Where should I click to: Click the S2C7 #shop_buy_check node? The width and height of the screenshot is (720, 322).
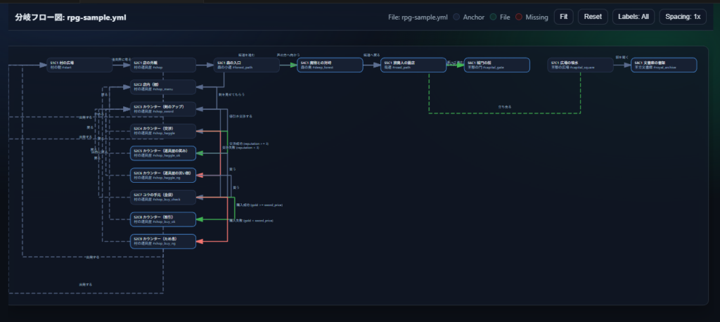pyautogui.click(x=162, y=197)
